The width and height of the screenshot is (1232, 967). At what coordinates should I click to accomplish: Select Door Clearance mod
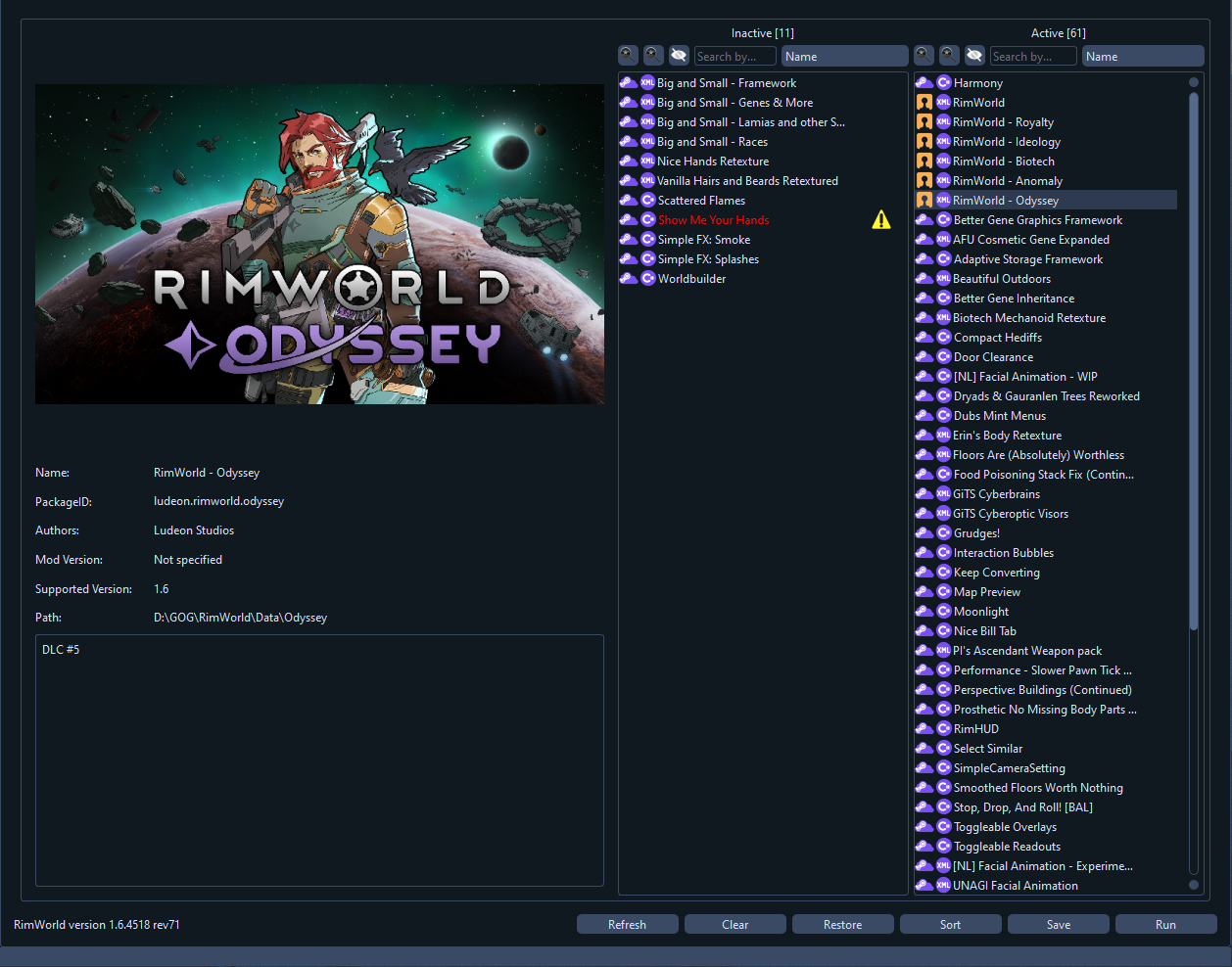pyautogui.click(x=1046, y=357)
